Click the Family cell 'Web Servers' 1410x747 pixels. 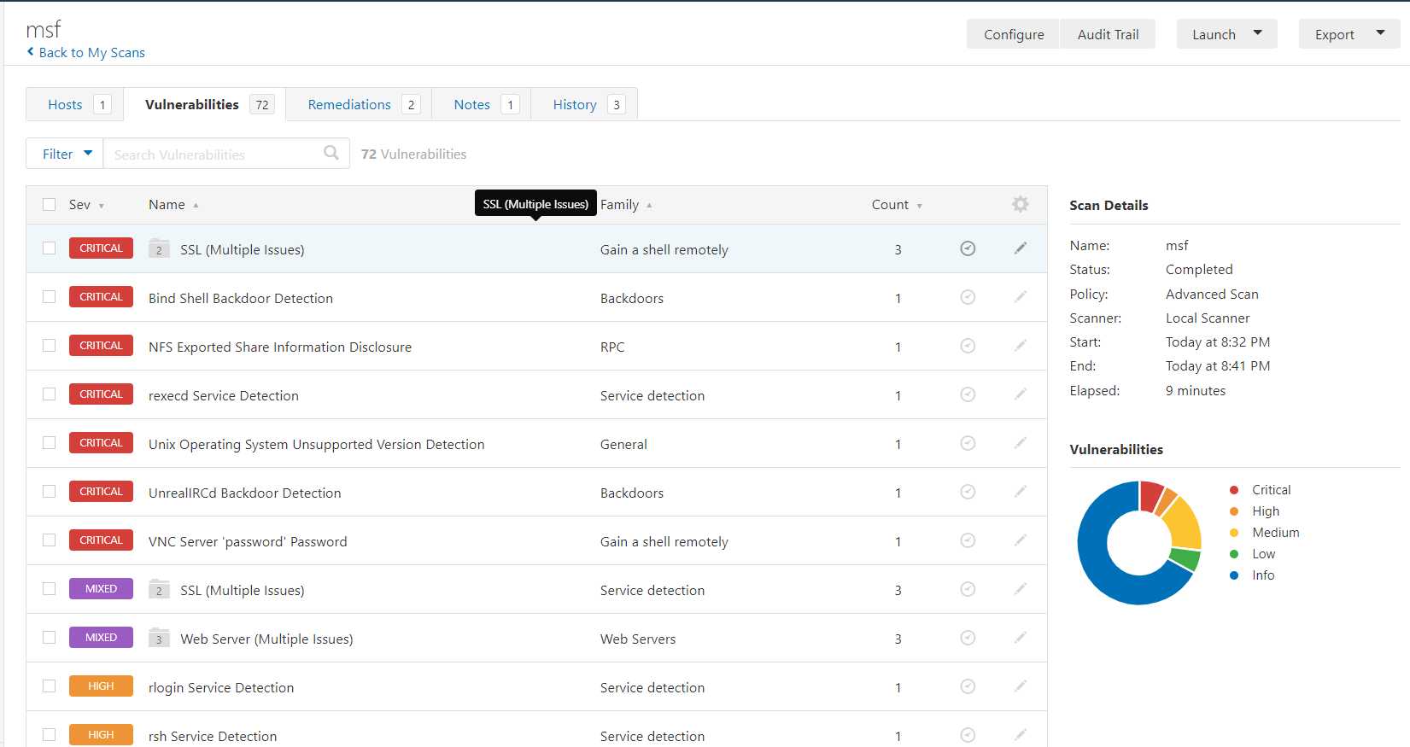pos(638,639)
